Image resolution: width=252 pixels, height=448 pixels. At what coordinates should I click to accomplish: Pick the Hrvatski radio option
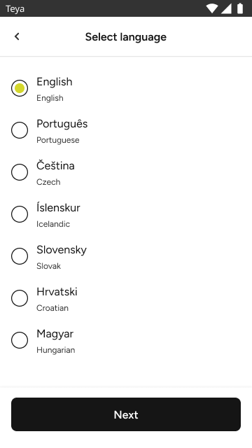[x=20, y=298]
